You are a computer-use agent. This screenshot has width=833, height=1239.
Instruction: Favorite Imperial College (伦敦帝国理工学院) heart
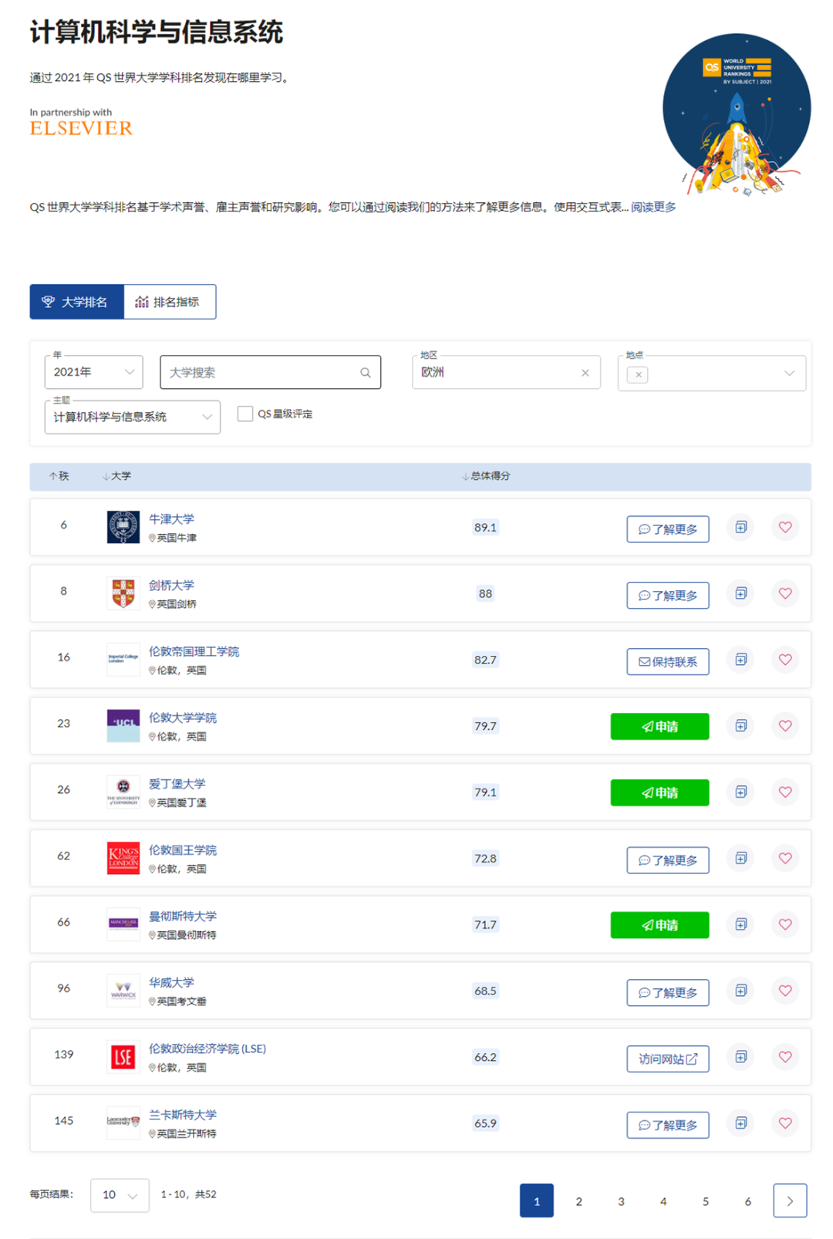(x=785, y=660)
